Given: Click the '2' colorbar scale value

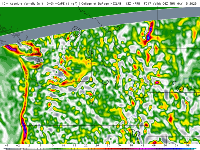Looking at the screenshot, I should coord(29,145).
